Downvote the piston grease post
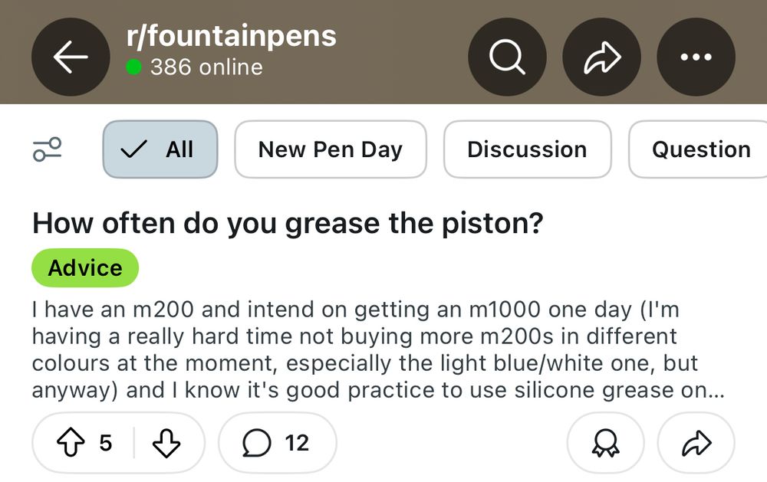The height and width of the screenshot is (482, 767). [166, 443]
